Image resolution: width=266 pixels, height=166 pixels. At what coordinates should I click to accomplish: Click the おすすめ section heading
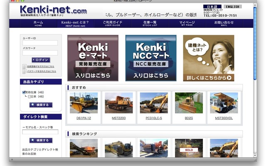point(79,88)
